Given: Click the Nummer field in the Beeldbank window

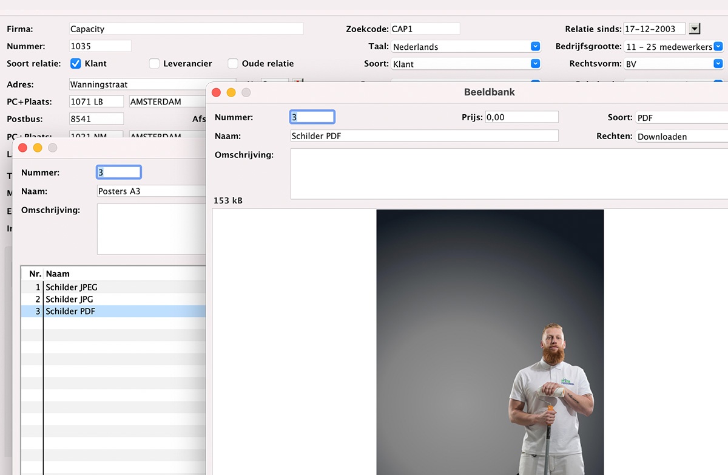Looking at the screenshot, I should (312, 117).
